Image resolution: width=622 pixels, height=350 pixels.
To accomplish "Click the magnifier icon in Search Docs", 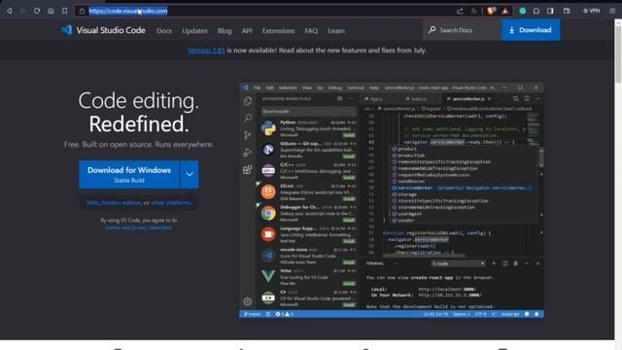I will (432, 30).
